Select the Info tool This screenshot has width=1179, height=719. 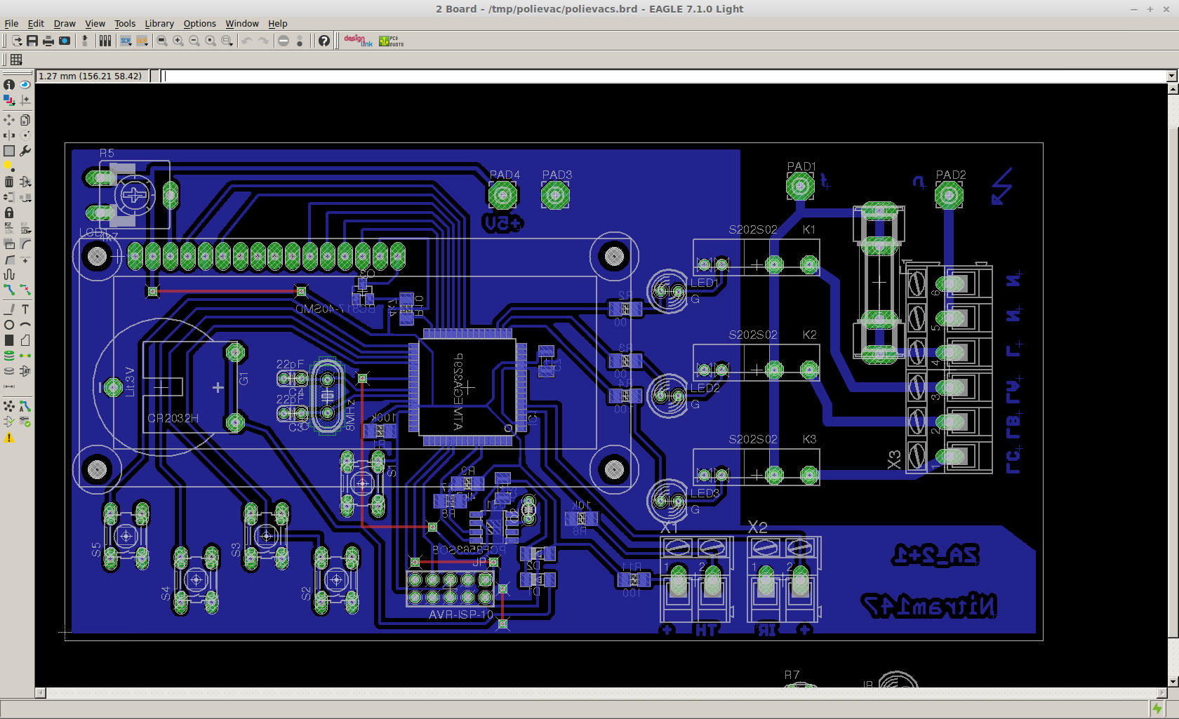tap(9, 84)
